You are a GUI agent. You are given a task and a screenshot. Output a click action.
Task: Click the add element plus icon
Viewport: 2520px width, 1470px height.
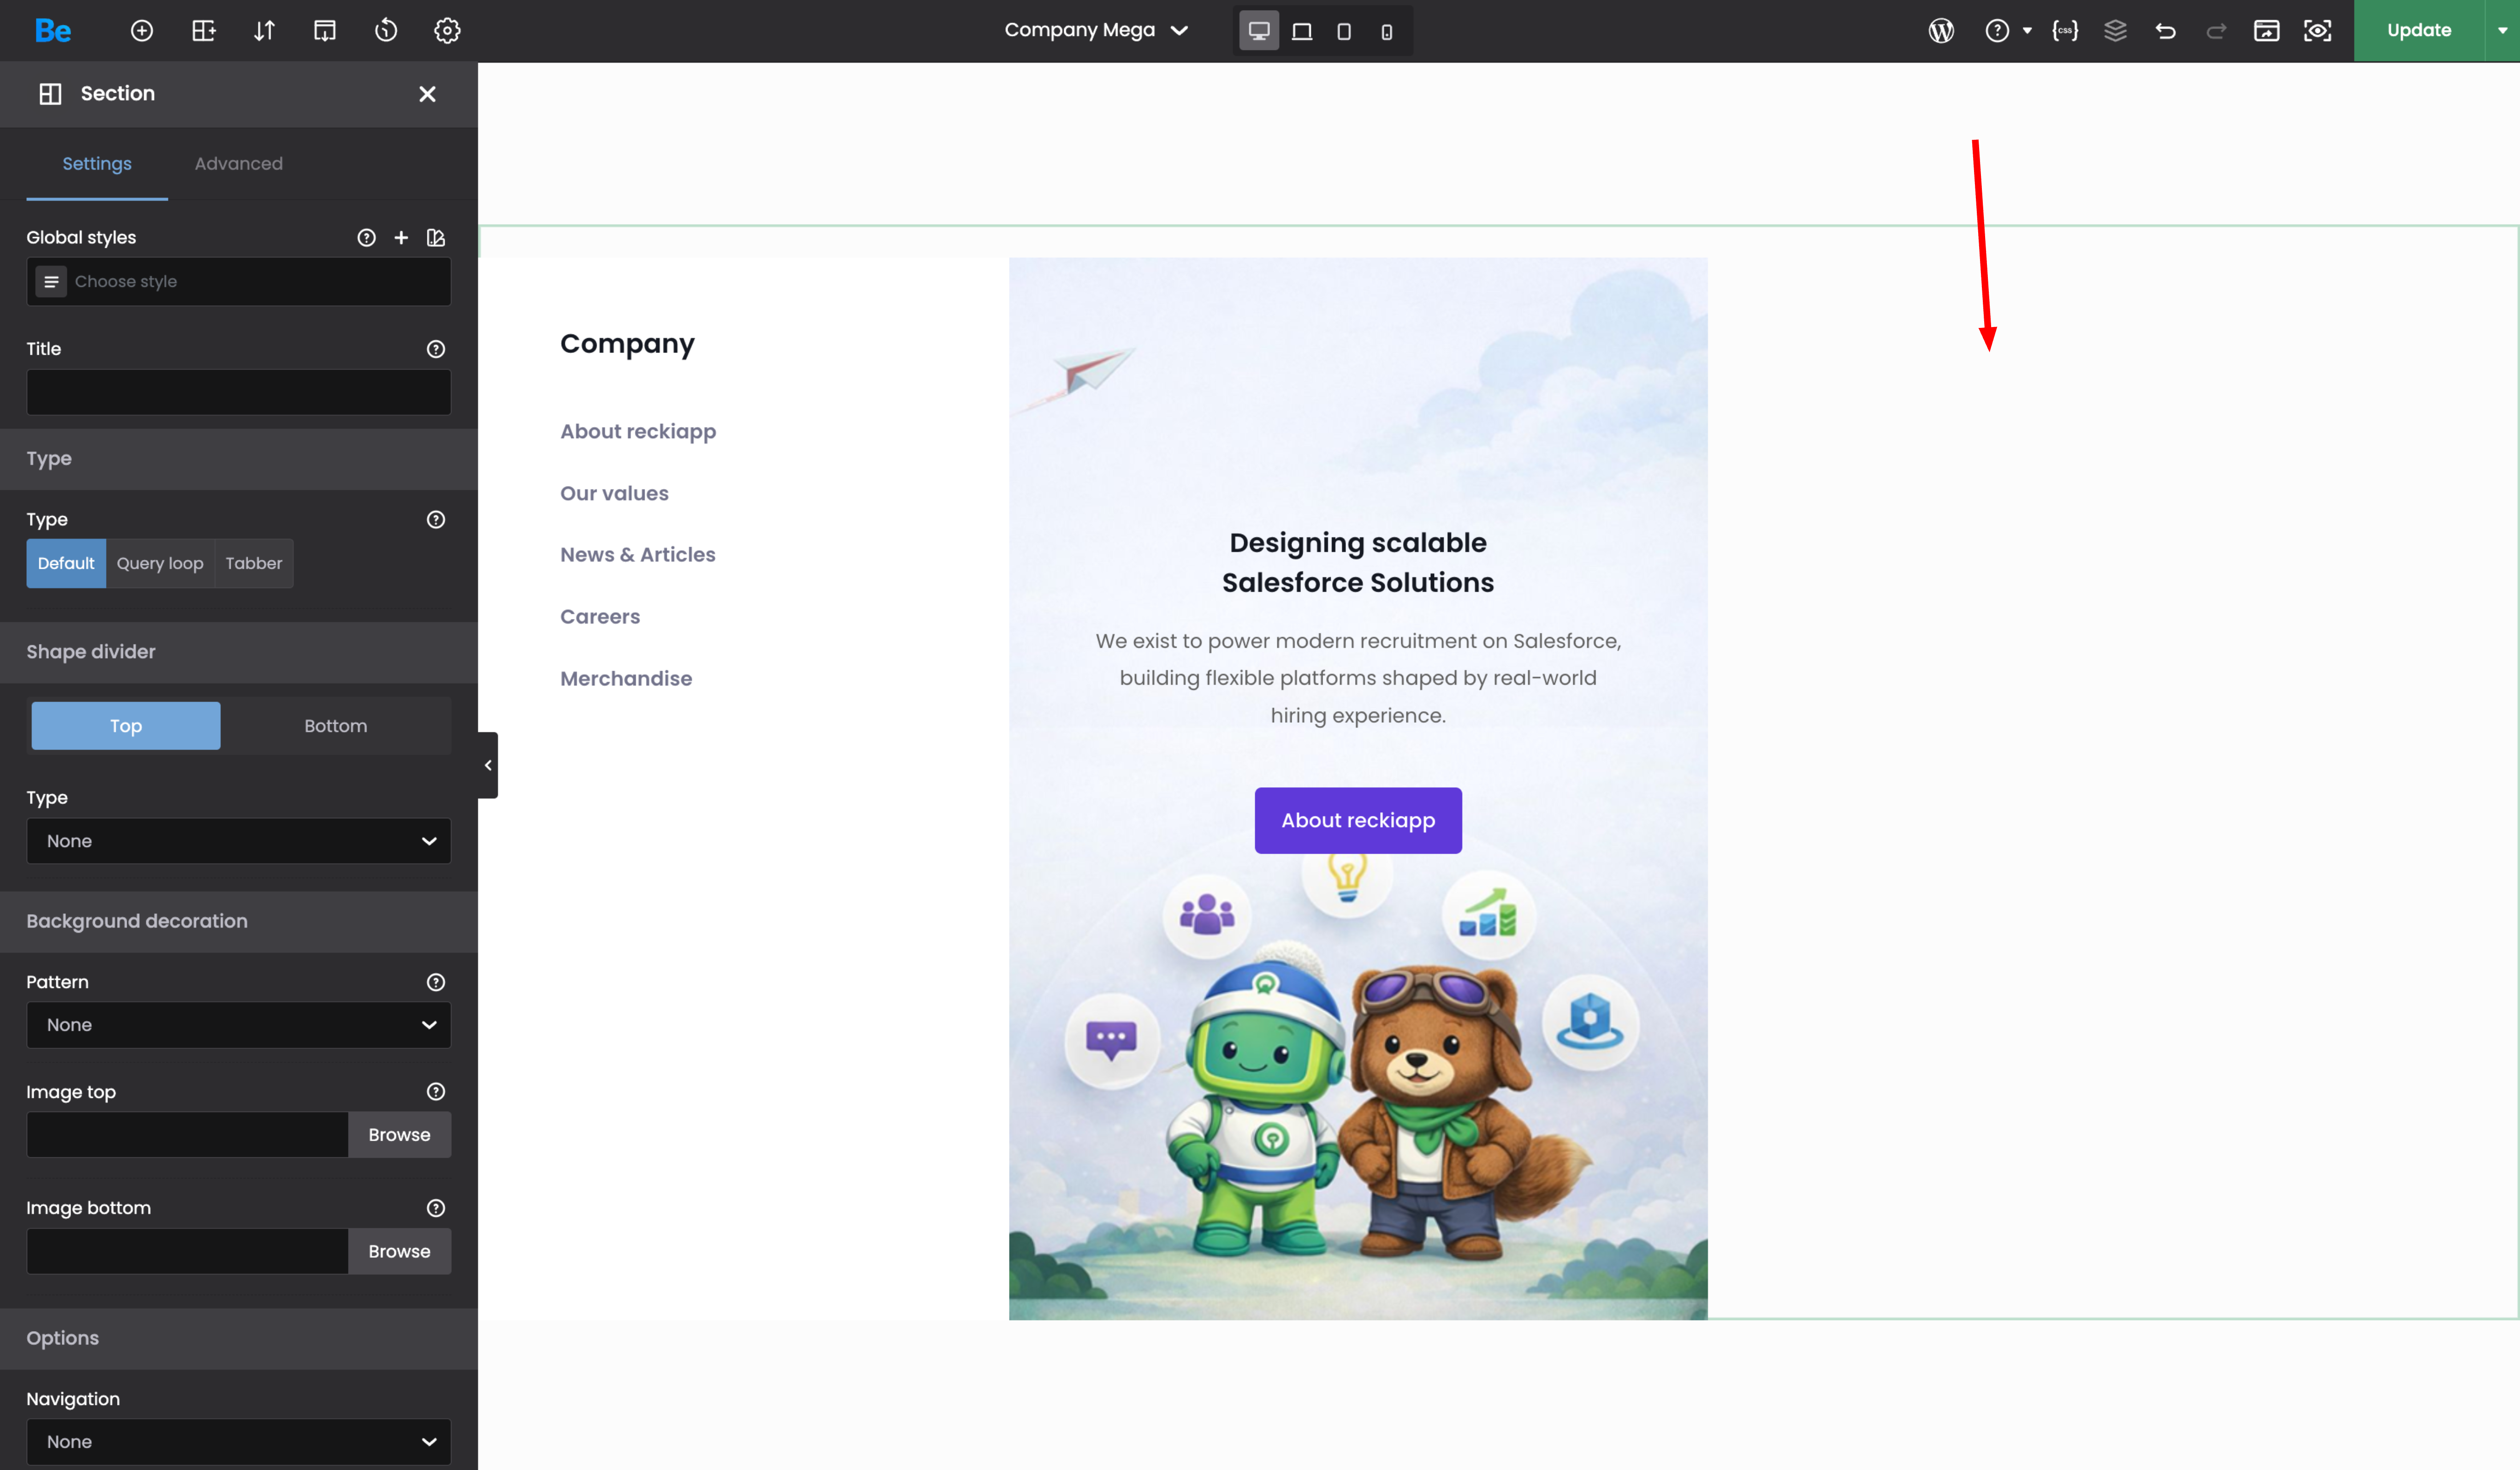pyautogui.click(x=142, y=31)
